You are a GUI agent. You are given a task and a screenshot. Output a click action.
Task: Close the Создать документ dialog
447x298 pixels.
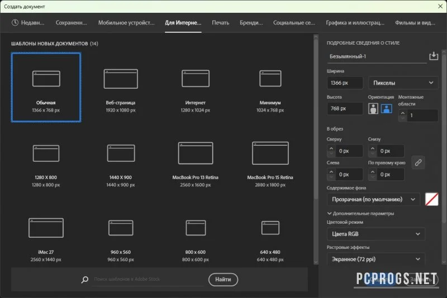440,6
